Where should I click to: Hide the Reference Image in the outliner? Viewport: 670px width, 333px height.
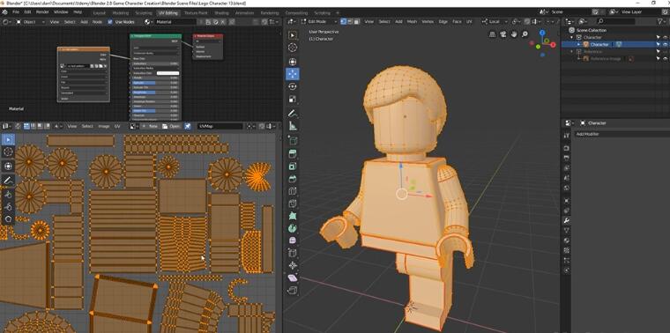click(665, 58)
